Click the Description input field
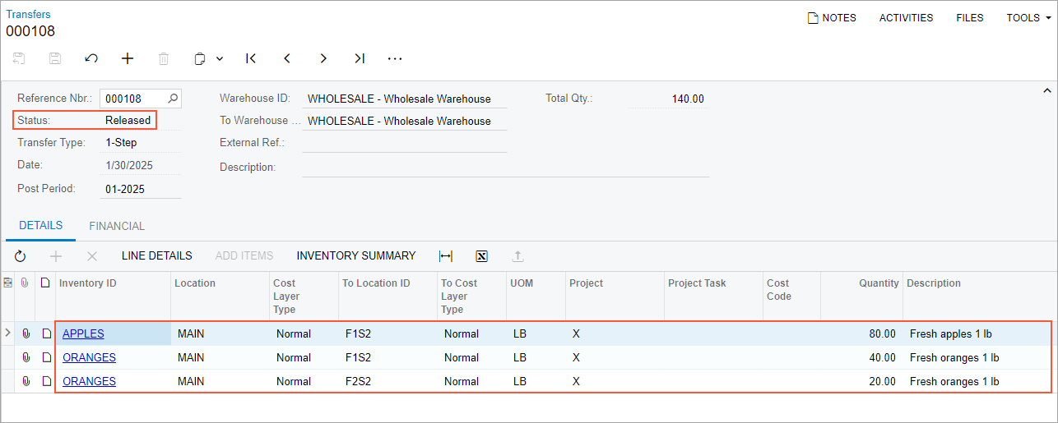 505,167
